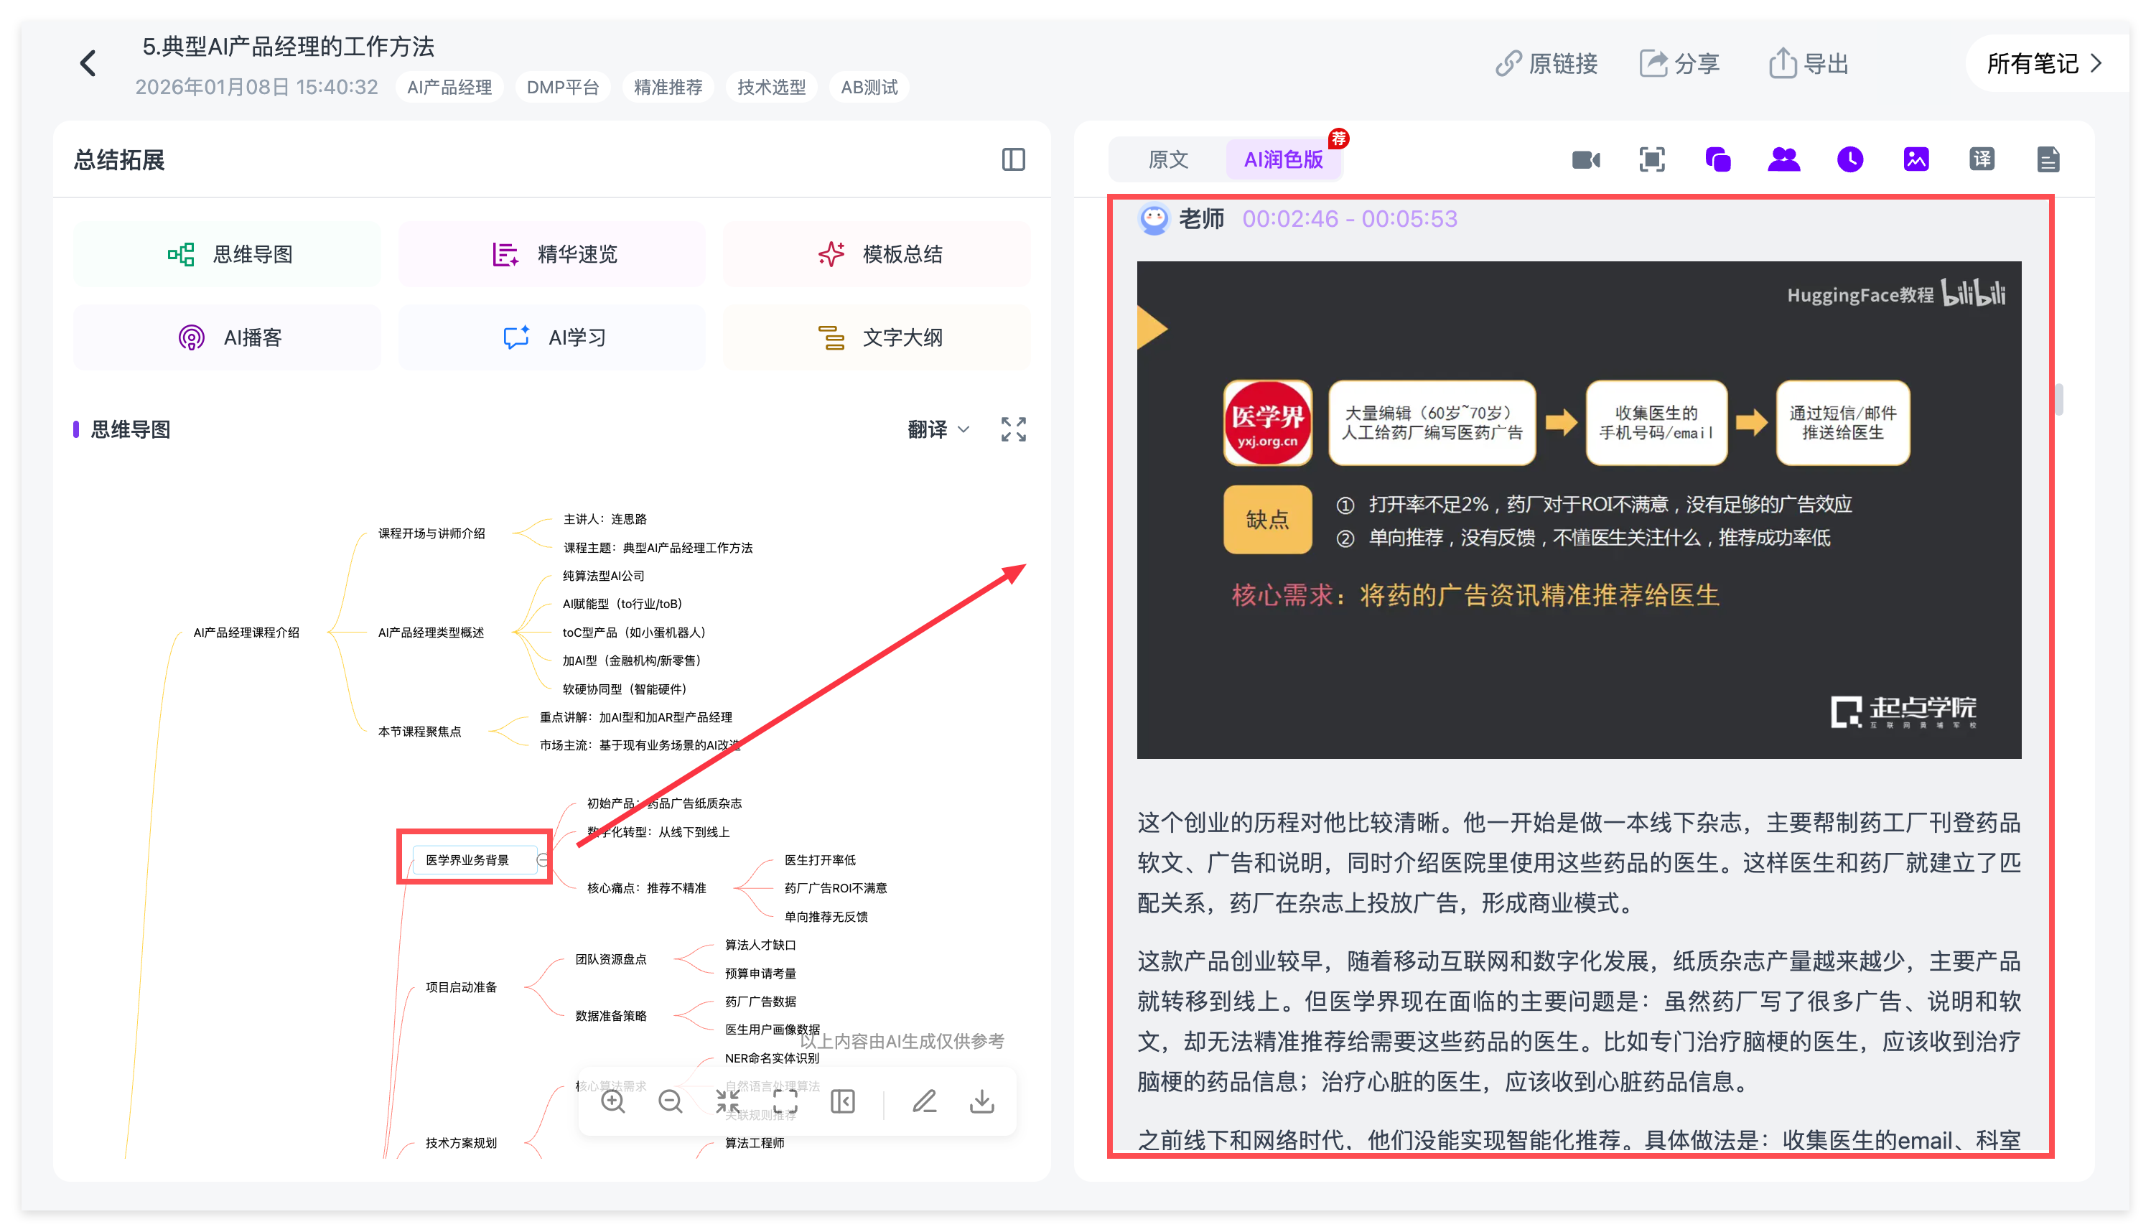Select the DMP平台 tag
Image resolution: width=2151 pixels, height=1232 pixels.
[563, 87]
